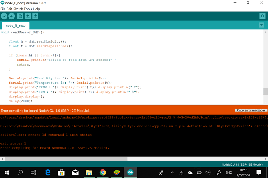Open Mail app from taskbar

[75, 173]
